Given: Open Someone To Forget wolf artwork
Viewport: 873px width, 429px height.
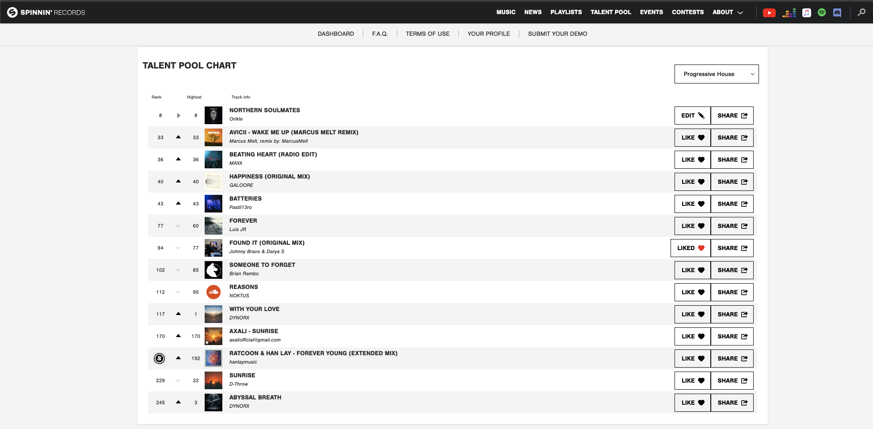Looking at the screenshot, I should tap(213, 270).
